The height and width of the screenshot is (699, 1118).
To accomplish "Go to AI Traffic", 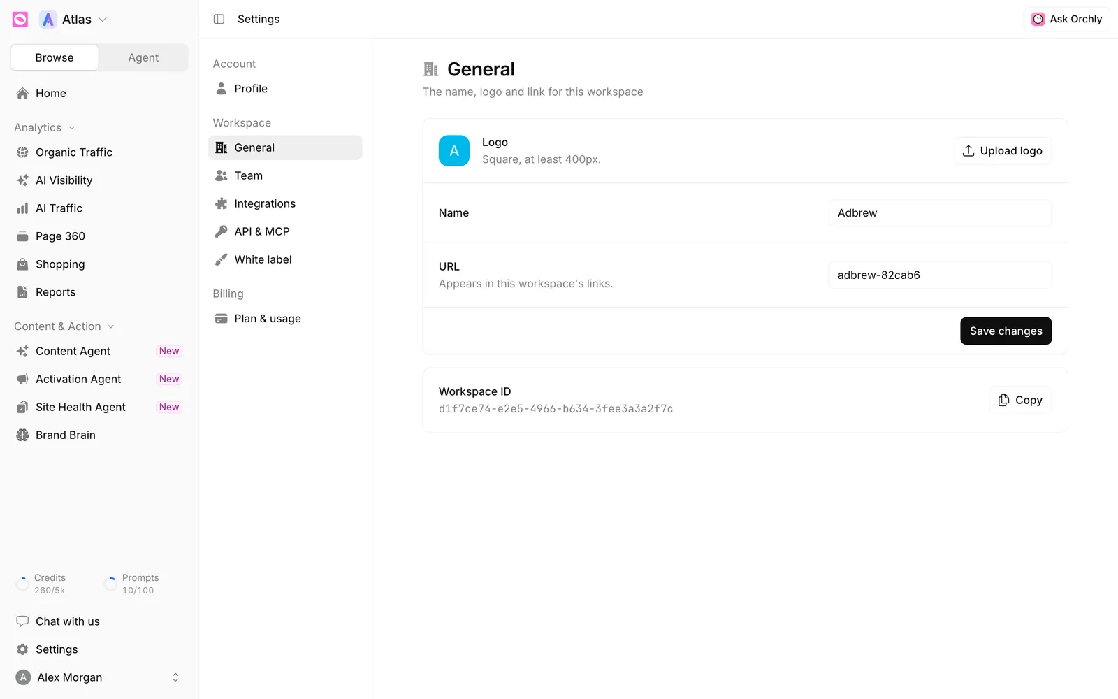I will [99, 208].
